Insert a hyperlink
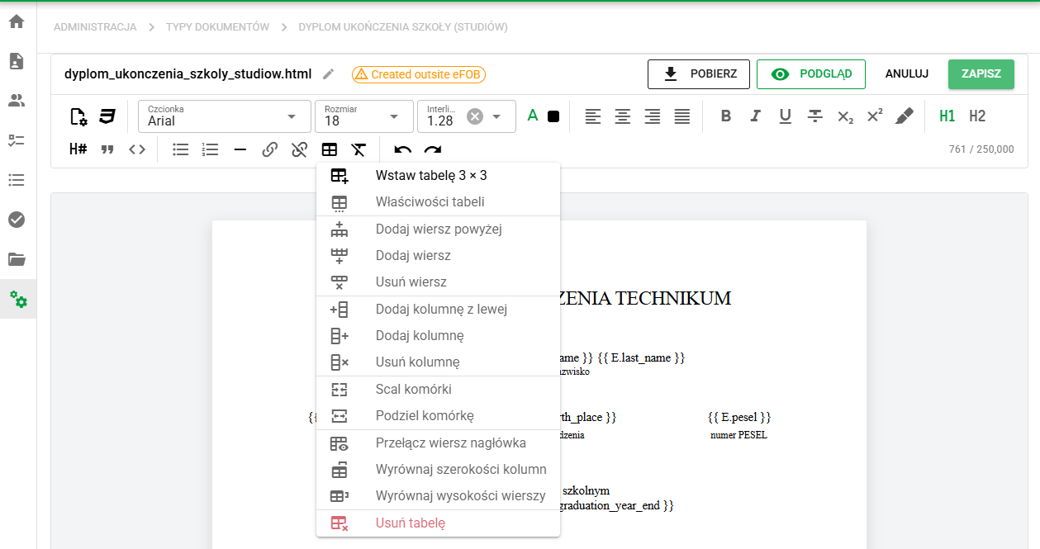The image size is (1040, 549). tap(270, 149)
